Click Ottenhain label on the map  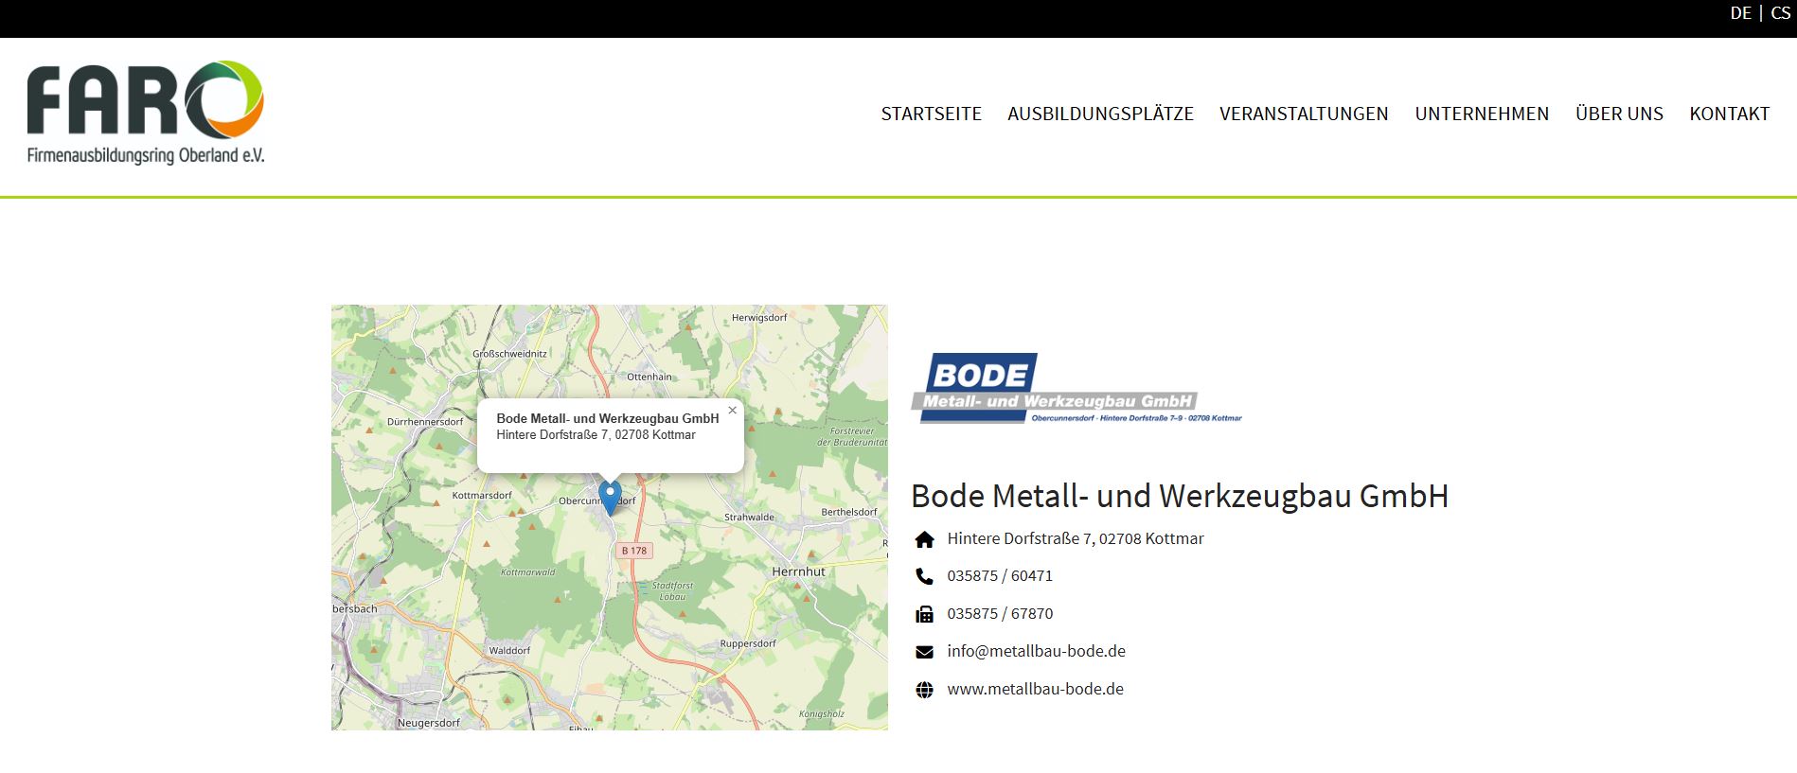click(x=649, y=377)
